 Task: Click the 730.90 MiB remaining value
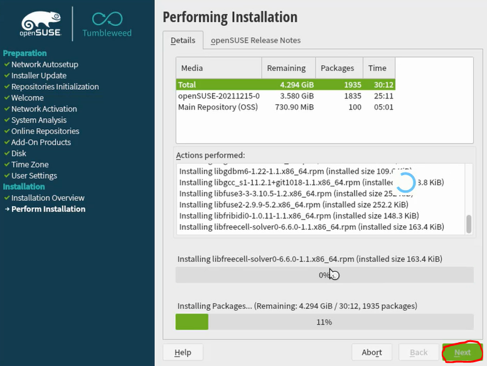click(x=294, y=107)
